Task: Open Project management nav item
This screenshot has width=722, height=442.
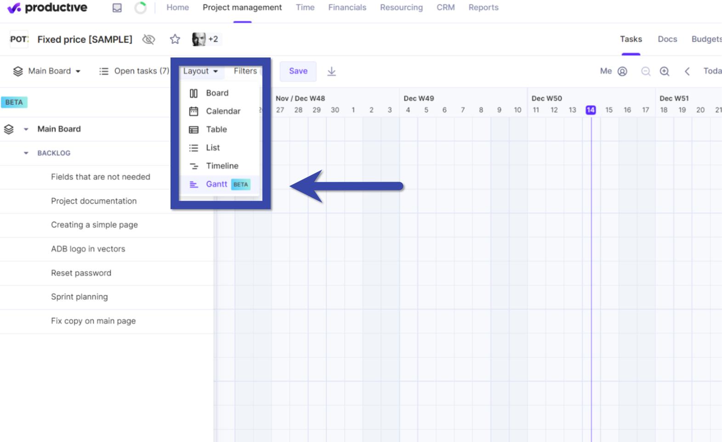Action: (x=242, y=8)
